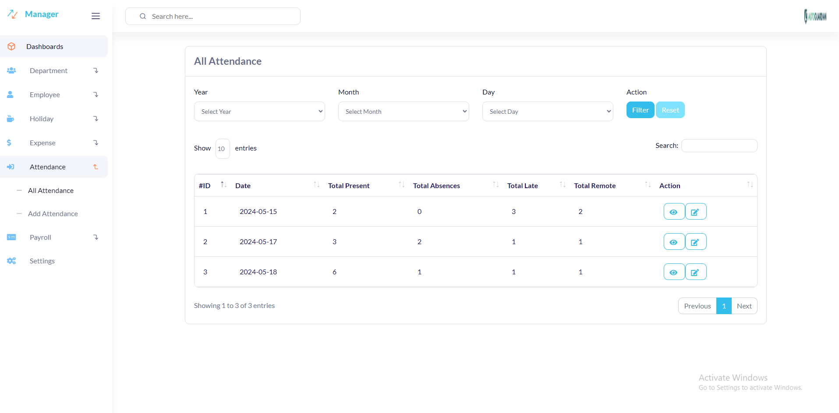Click the edit icon for 2024-05-17 row

(x=695, y=242)
